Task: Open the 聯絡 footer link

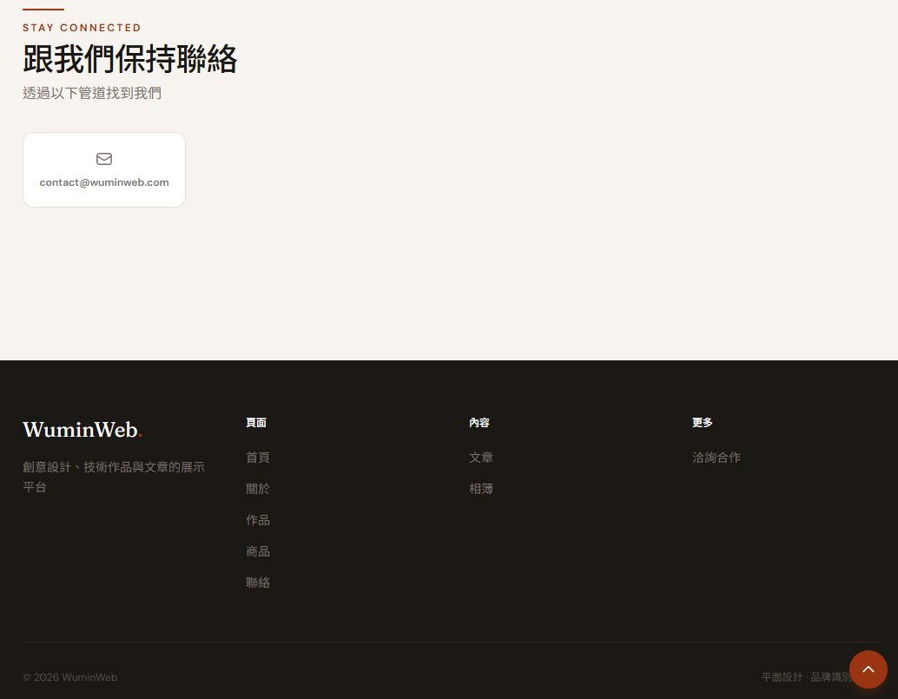Action: (258, 583)
